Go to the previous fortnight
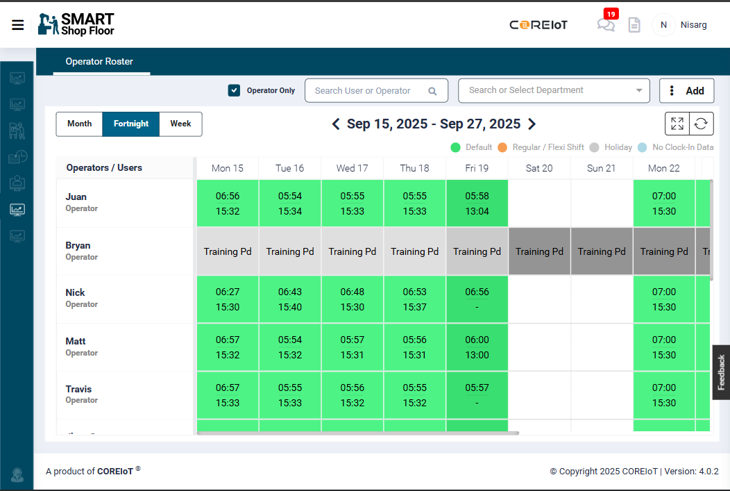The width and height of the screenshot is (730, 491). (336, 124)
